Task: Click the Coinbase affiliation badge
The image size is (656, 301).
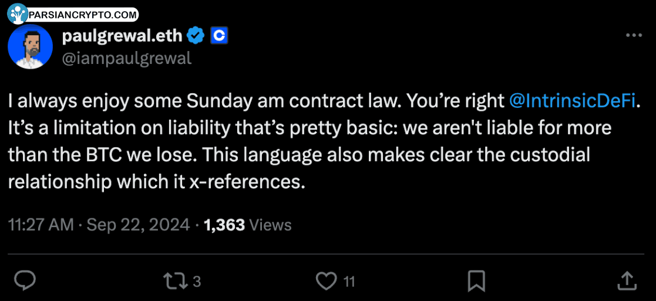Action: coord(218,36)
